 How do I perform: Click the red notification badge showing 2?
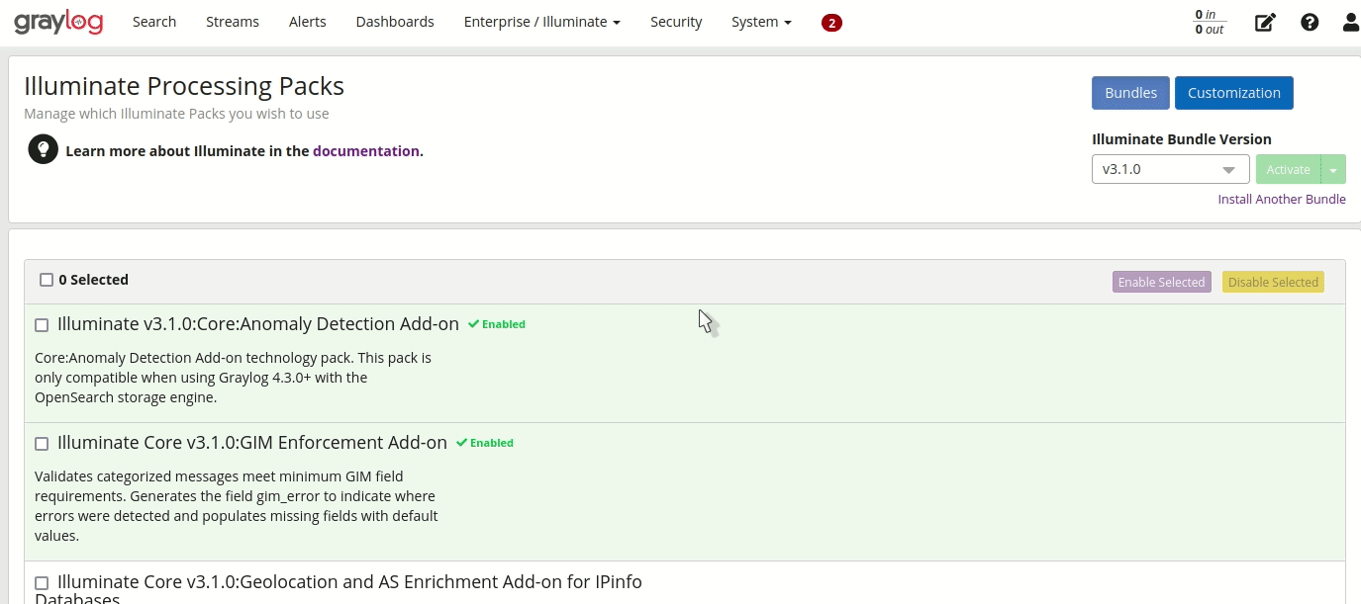tap(831, 23)
